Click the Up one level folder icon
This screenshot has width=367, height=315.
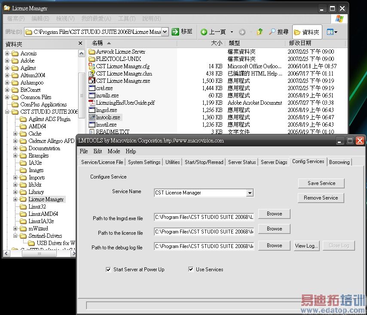coord(260,32)
